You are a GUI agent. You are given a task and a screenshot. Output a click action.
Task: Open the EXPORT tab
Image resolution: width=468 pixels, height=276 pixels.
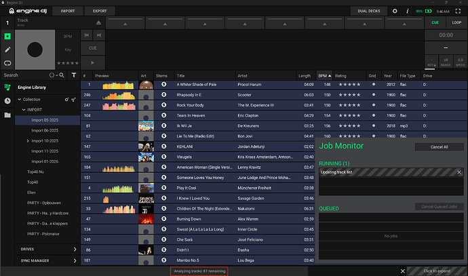pos(100,11)
